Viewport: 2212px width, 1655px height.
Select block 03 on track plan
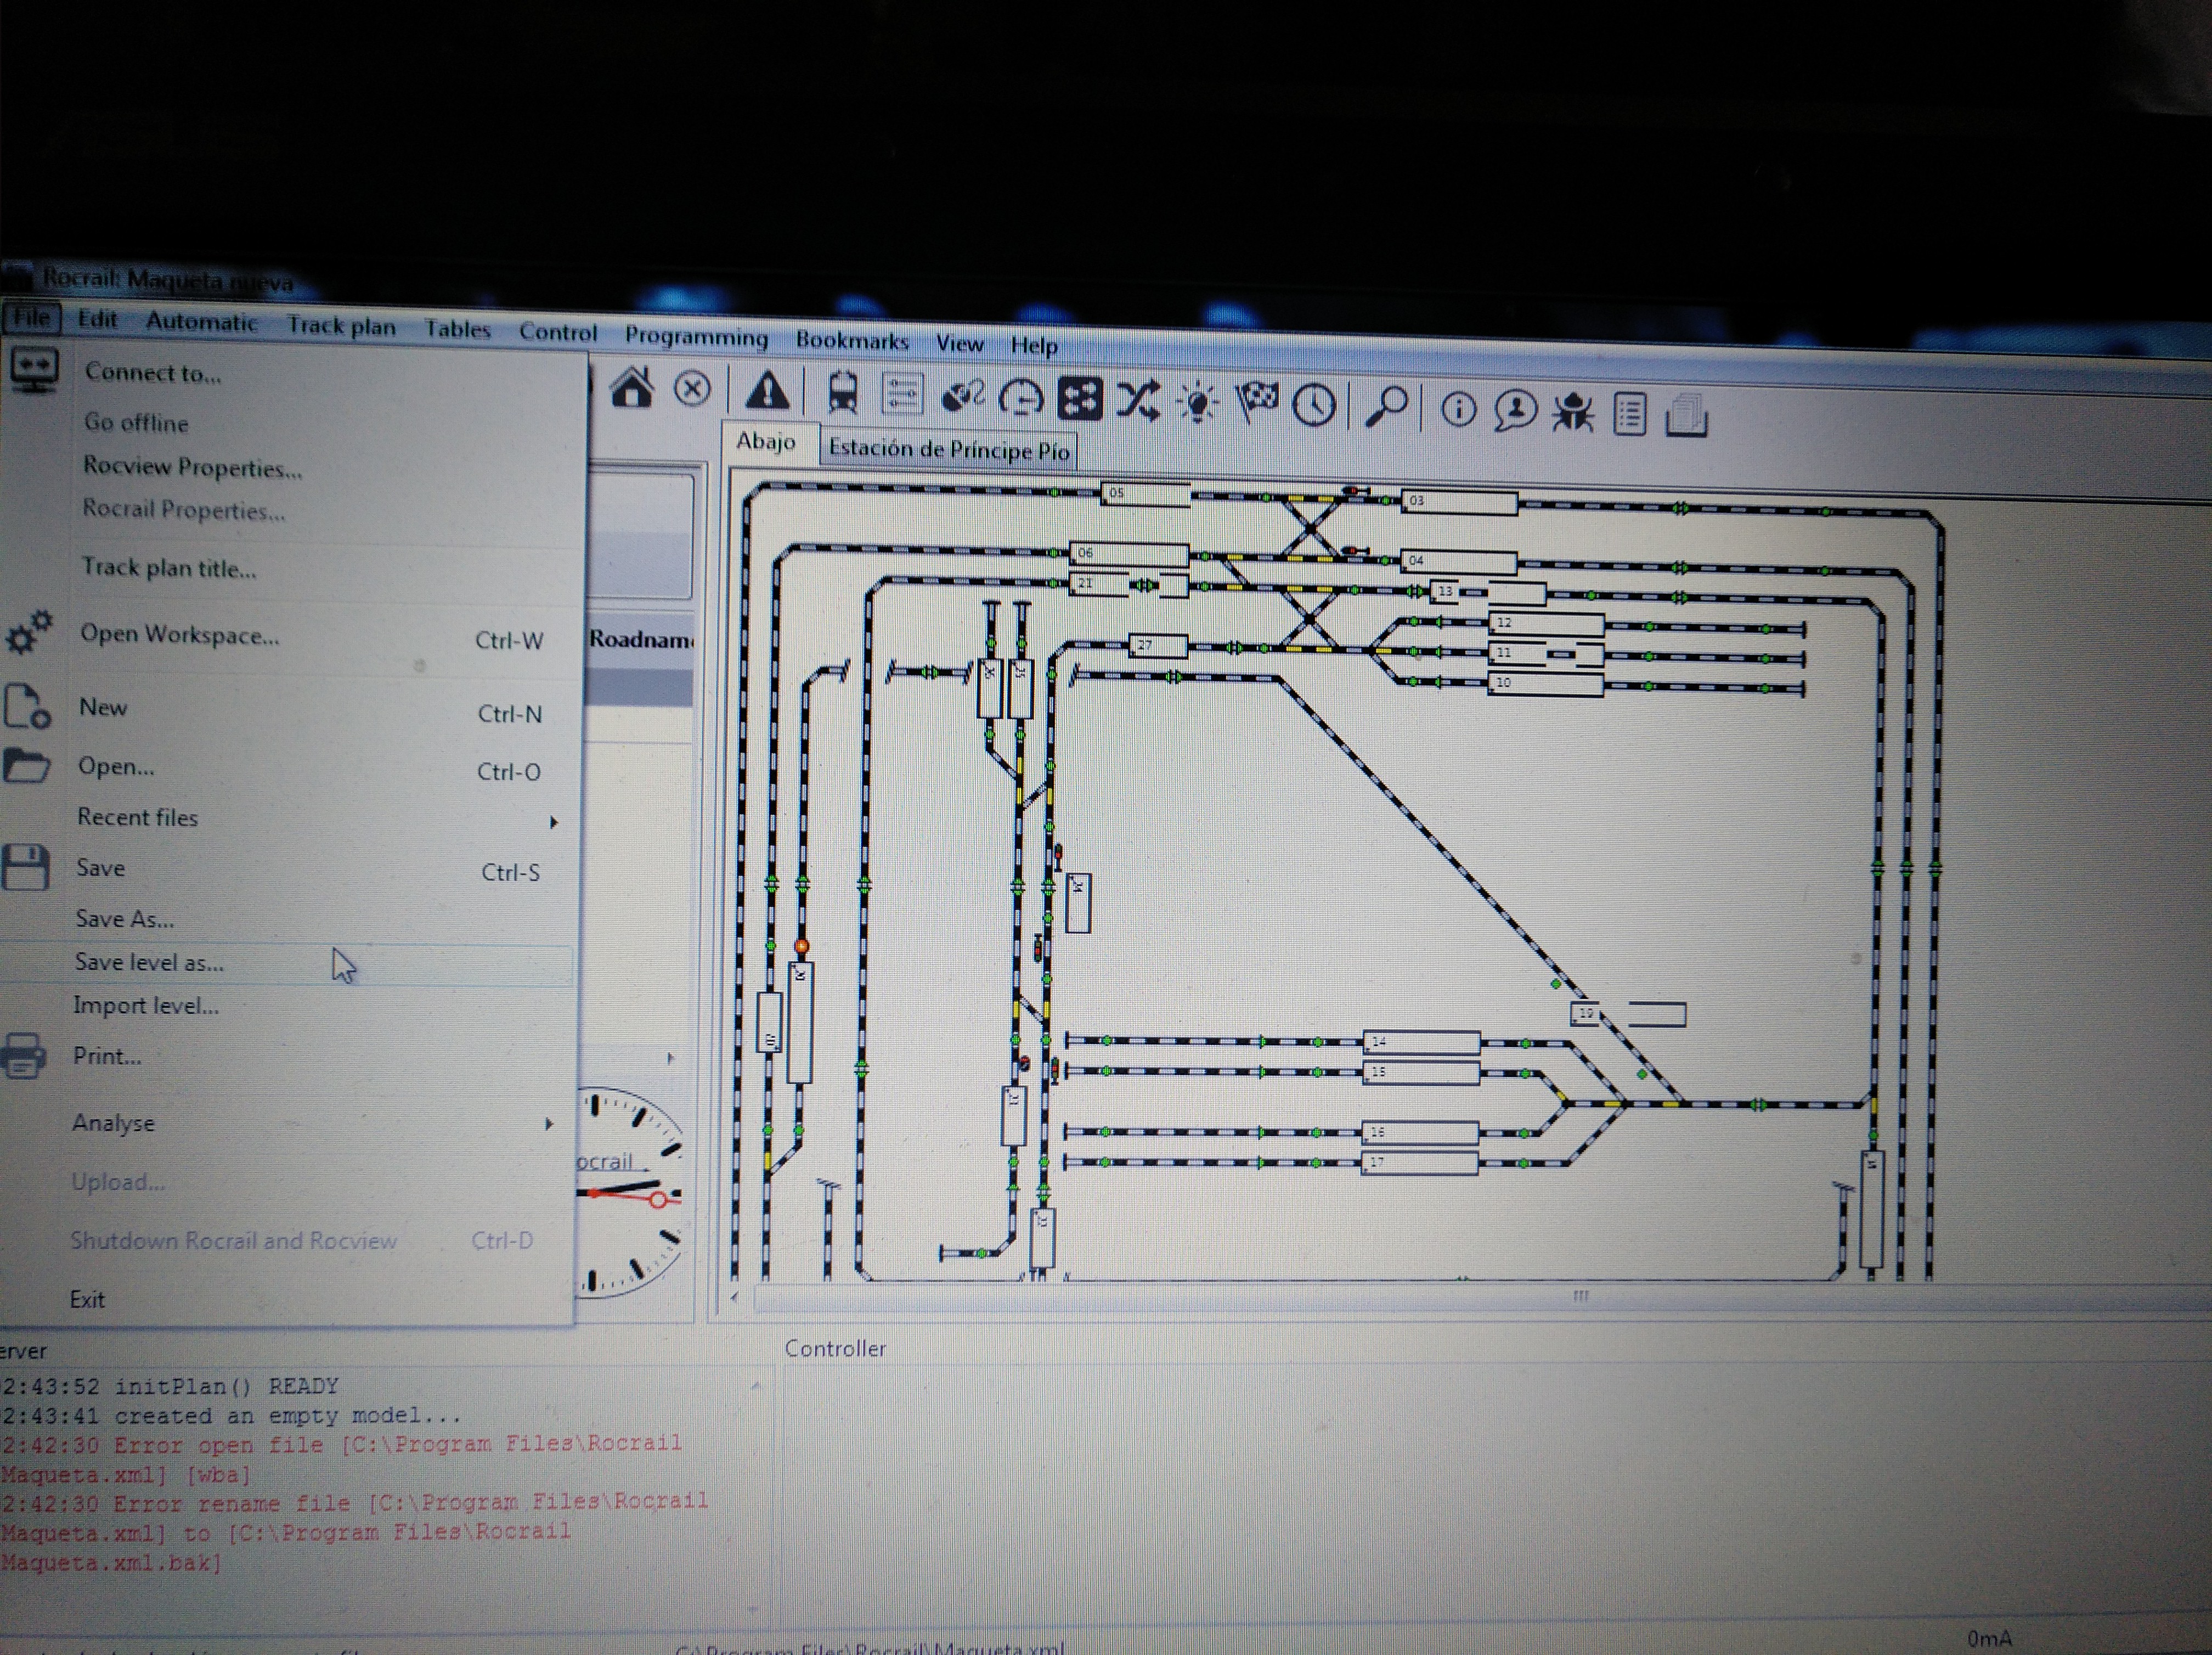(x=1458, y=502)
